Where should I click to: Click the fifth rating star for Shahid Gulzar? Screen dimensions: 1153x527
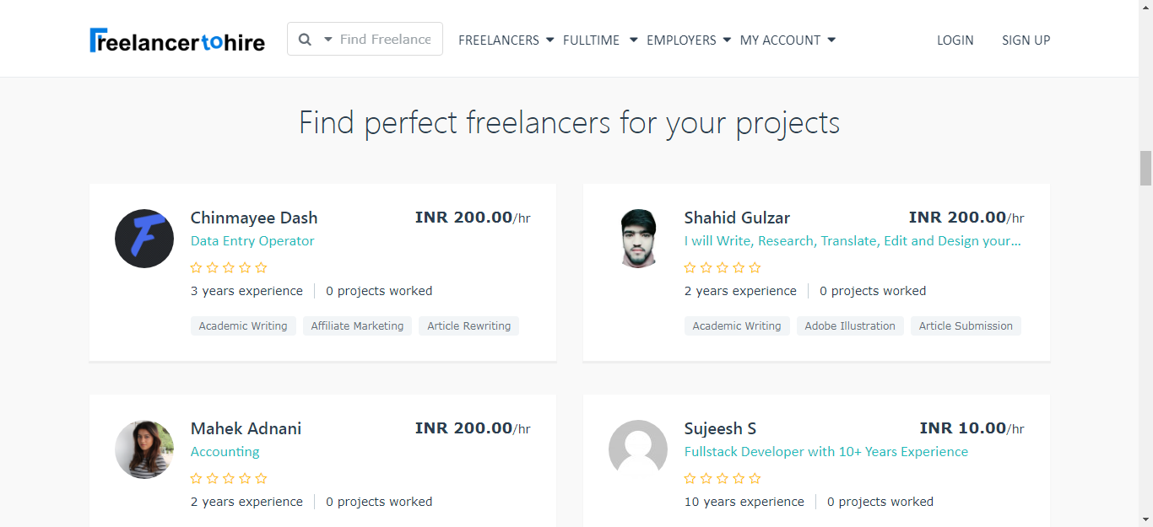(x=755, y=268)
